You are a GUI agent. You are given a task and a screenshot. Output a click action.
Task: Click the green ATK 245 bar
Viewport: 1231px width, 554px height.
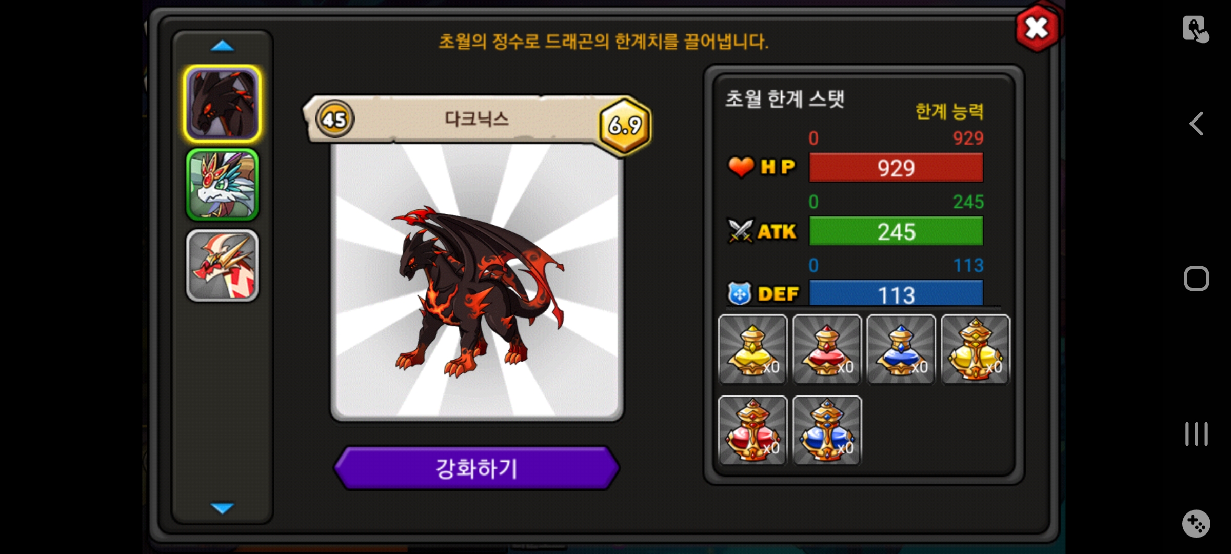pyautogui.click(x=896, y=231)
